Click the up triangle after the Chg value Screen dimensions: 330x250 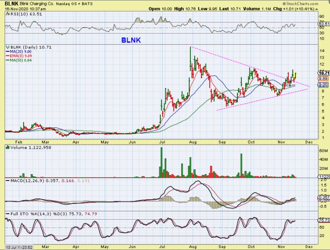pos(317,9)
